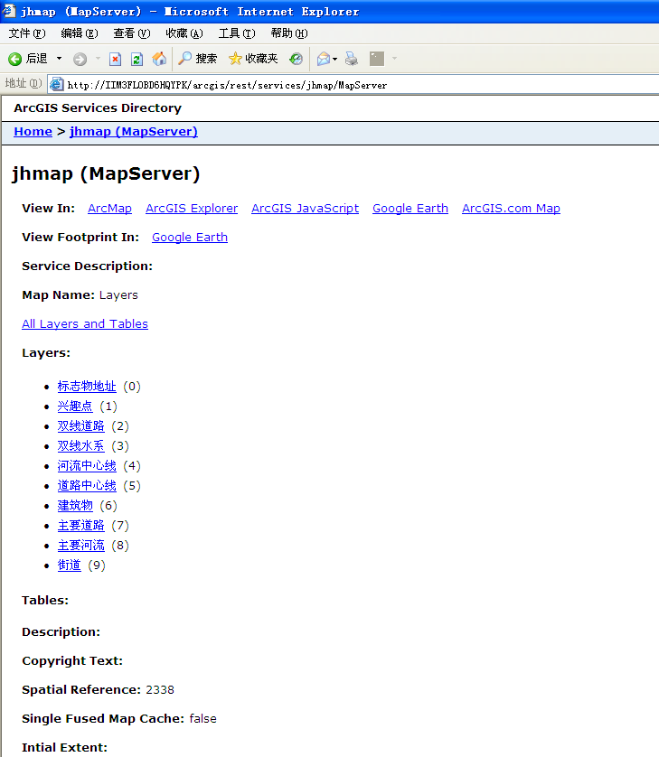This screenshot has height=757, width=659.
Task: Click the Back arrow icon
Action: click(x=15, y=59)
